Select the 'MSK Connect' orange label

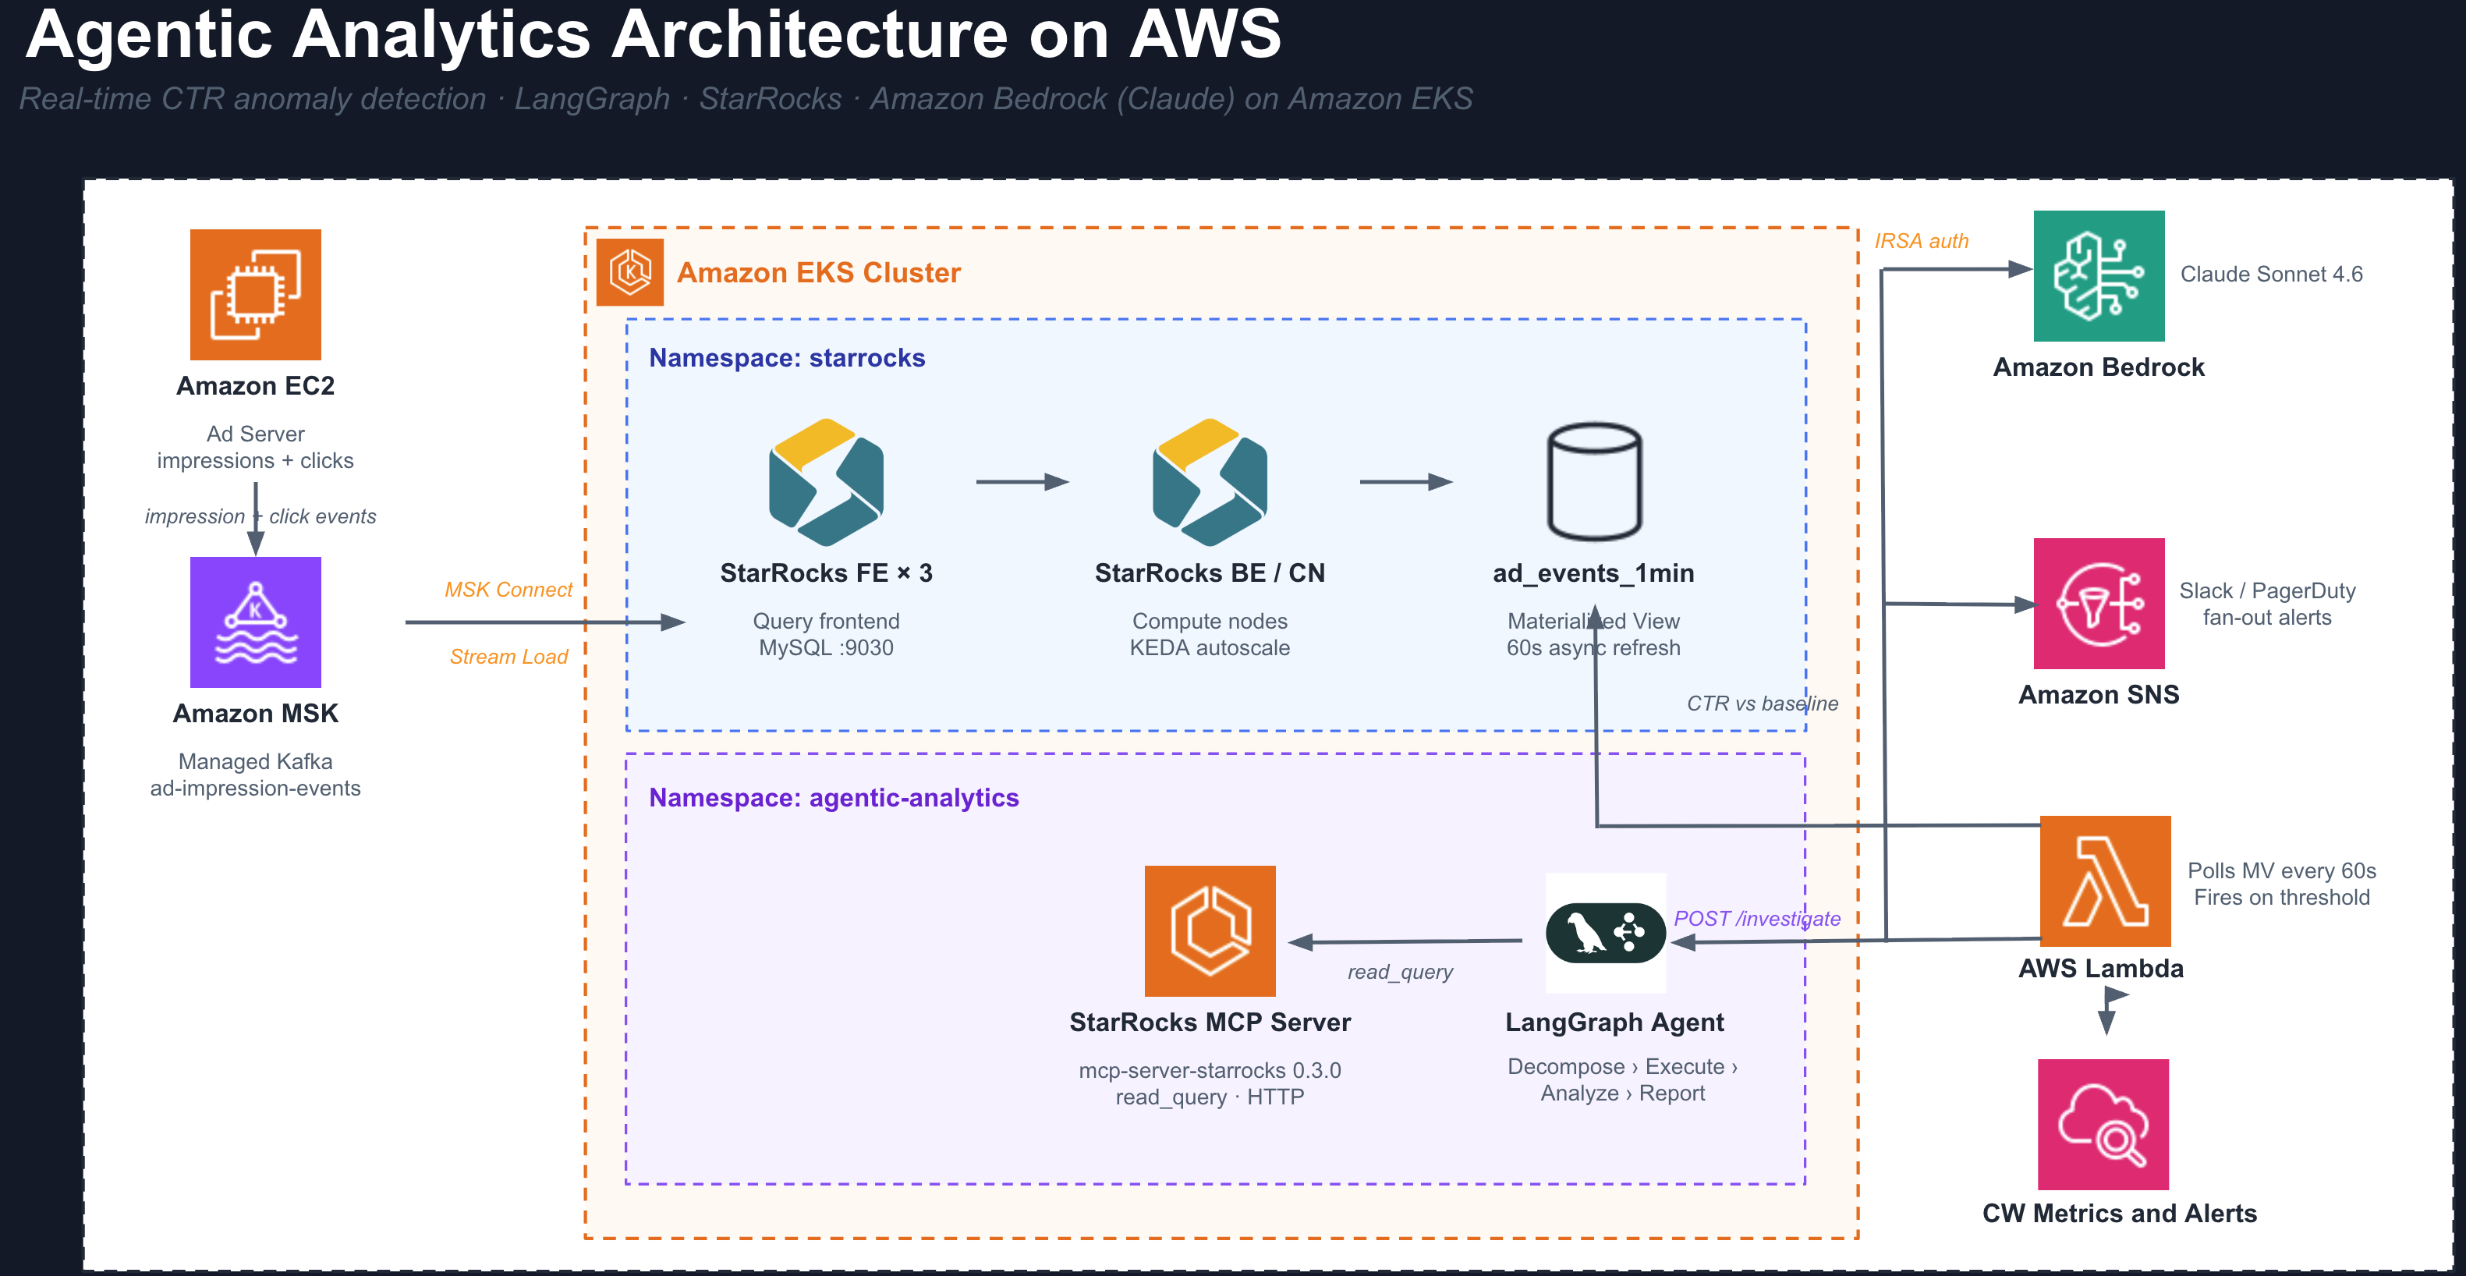tap(508, 590)
